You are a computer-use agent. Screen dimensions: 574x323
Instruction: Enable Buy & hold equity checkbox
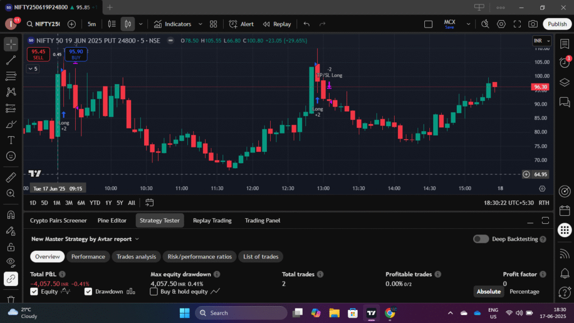(x=154, y=292)
